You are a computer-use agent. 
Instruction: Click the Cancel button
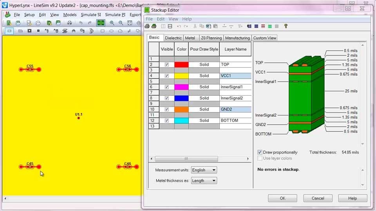point(318,198)
